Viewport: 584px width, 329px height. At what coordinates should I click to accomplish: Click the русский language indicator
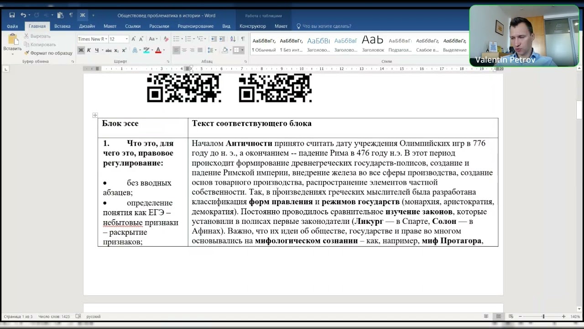[x=94, y=316]
